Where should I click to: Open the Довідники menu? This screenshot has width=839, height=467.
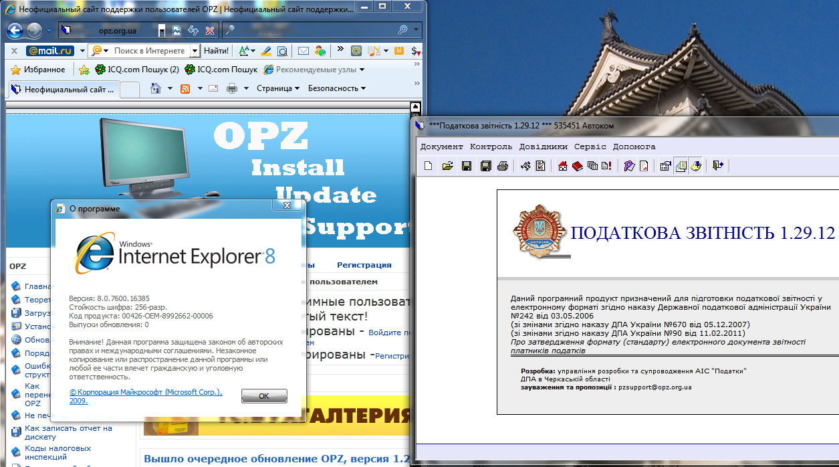pyautogui.click(x=544, y=147)
